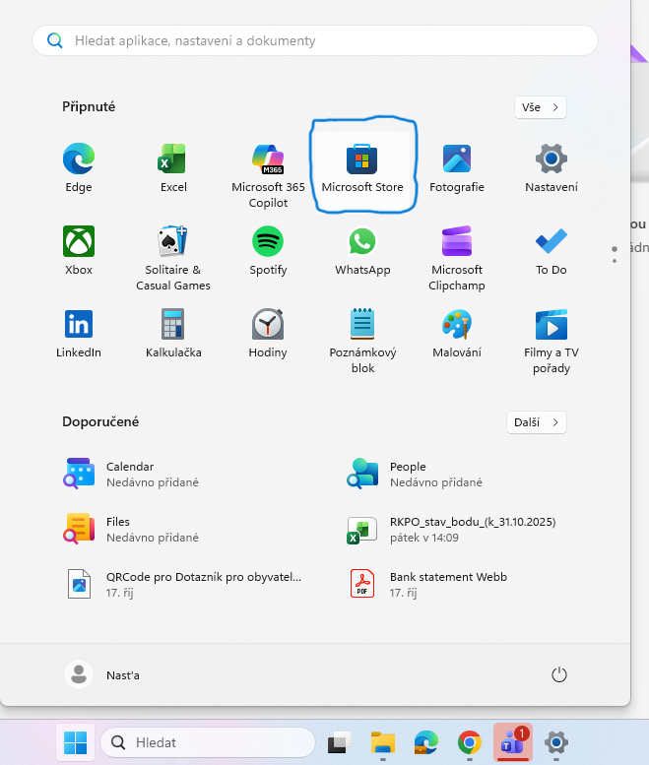This screenshot has width=649, height=765.
Task: Expand all apps with Vše button
Action: [x=541, y=107]
